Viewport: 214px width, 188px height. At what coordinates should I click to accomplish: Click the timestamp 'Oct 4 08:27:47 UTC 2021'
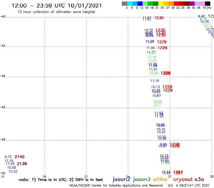point(189,185)
